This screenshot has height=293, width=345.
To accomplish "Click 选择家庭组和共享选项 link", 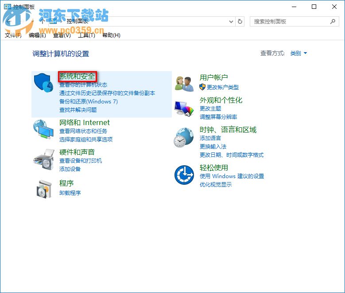I will pyautogui.click(x=86, y=139).
